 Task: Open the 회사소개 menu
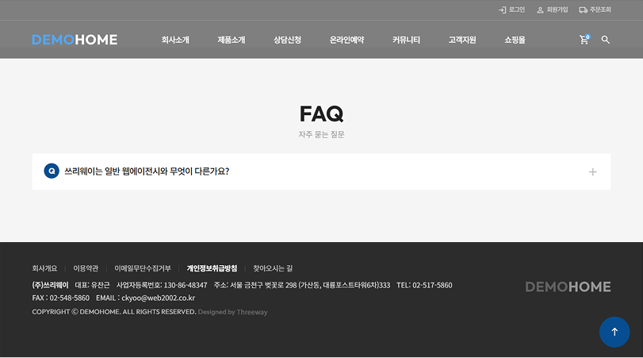click(x=175, y=40)
